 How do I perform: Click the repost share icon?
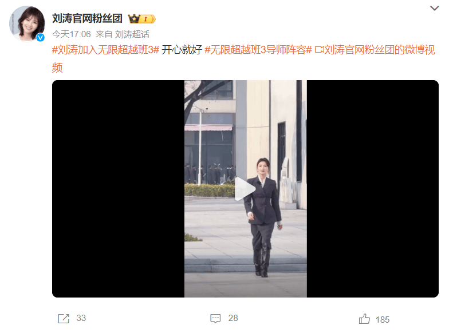tap(64, 318)
